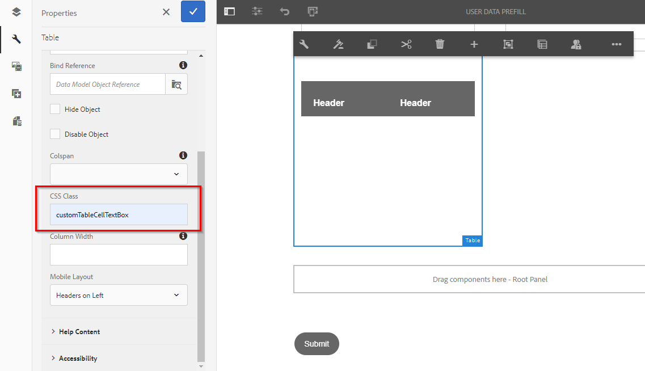Click the Copy icon on the component toolbar

[x=372, y=44]
